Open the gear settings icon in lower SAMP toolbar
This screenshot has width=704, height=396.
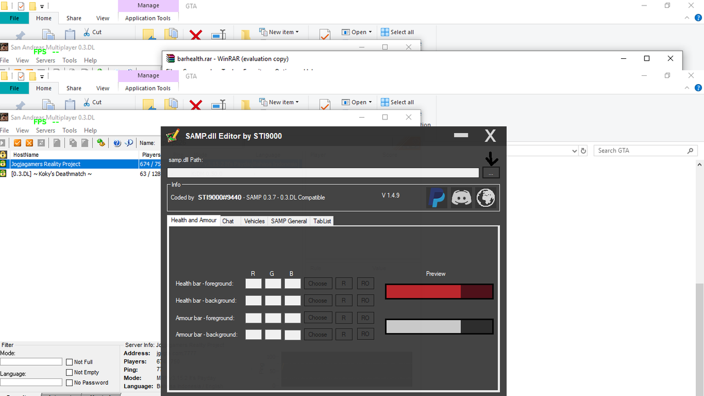101,143
